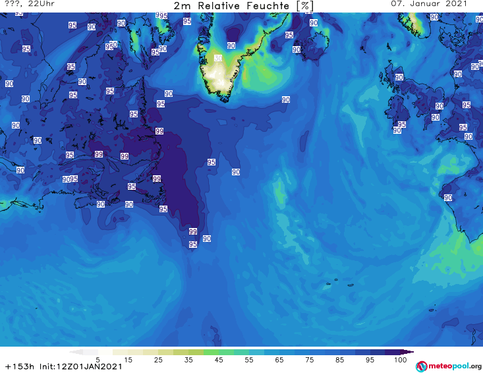483x373 pixels.
Task: Click the '30' contour label on Greenland
Action: click(218, 58)
